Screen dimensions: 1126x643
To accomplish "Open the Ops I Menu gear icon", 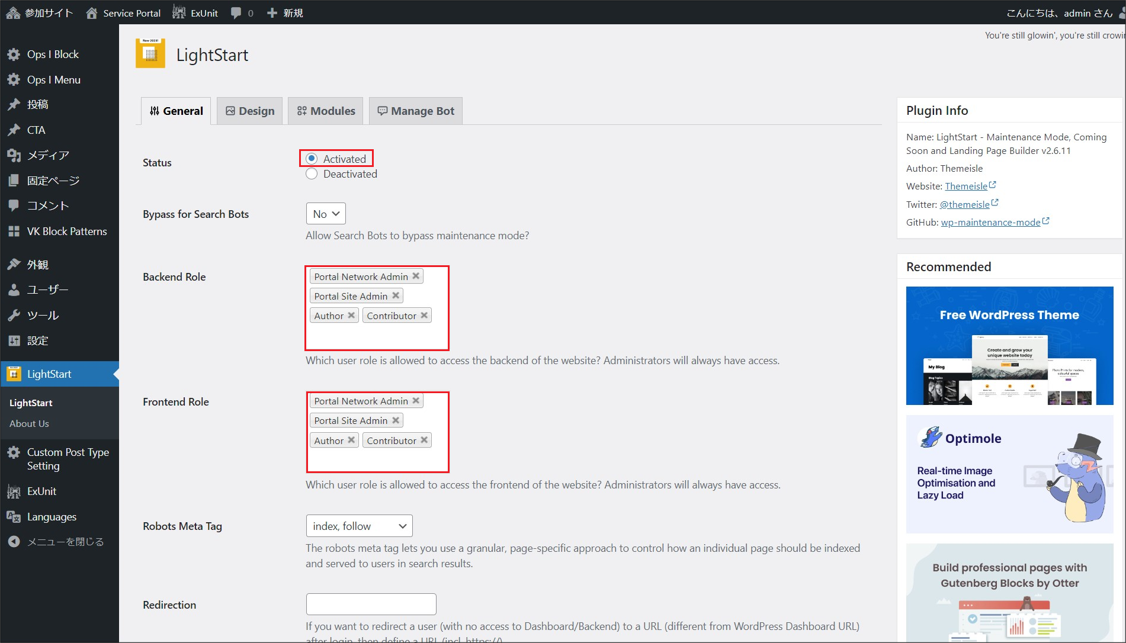I will (x=14, y=80).
